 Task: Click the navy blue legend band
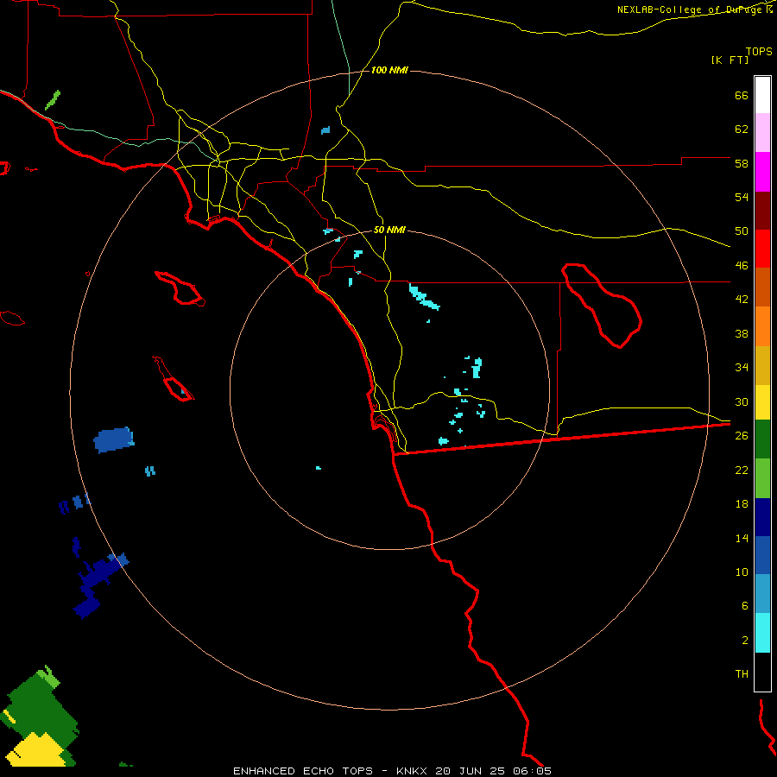pyautogui.click(x=762, y=517)
